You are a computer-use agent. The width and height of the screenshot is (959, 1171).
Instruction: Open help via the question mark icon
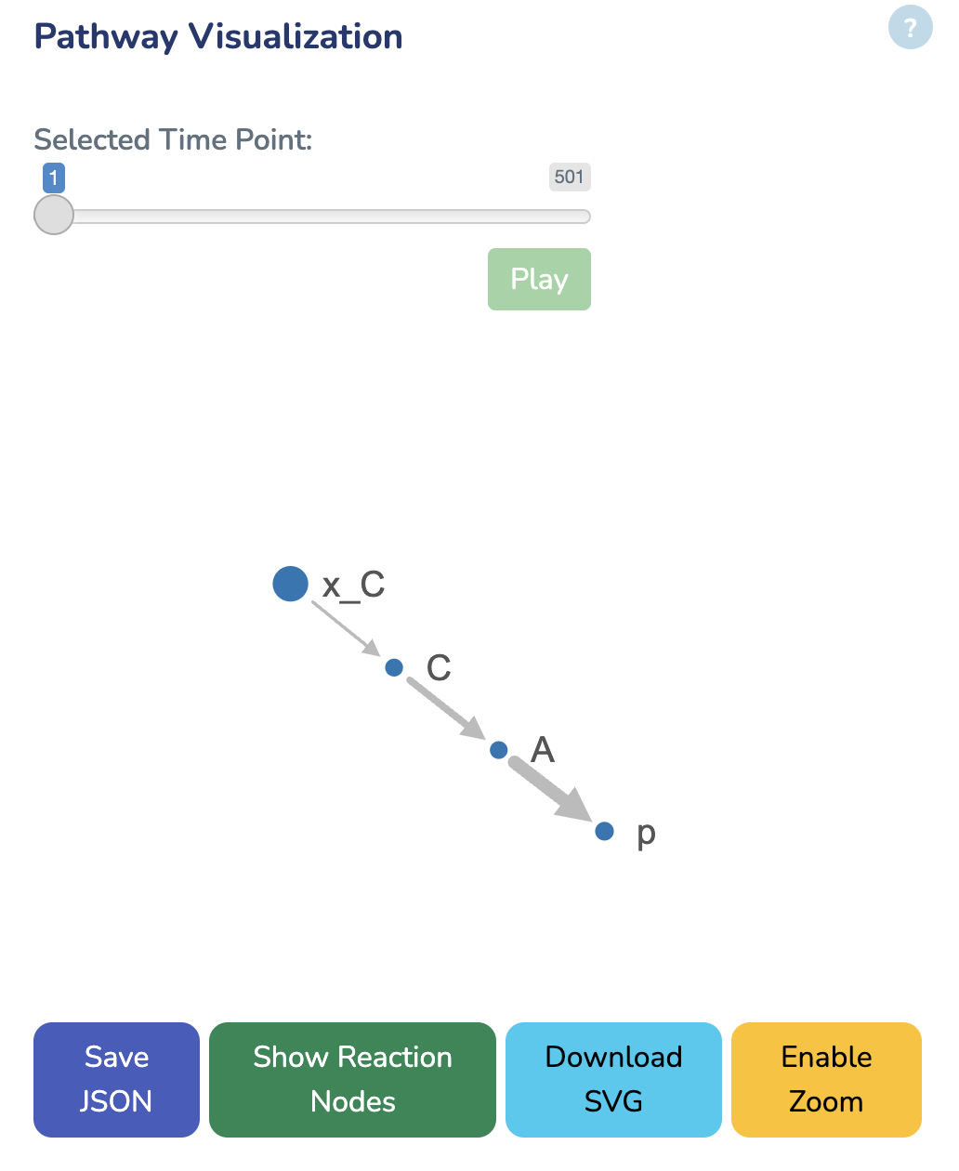[910, 27]
